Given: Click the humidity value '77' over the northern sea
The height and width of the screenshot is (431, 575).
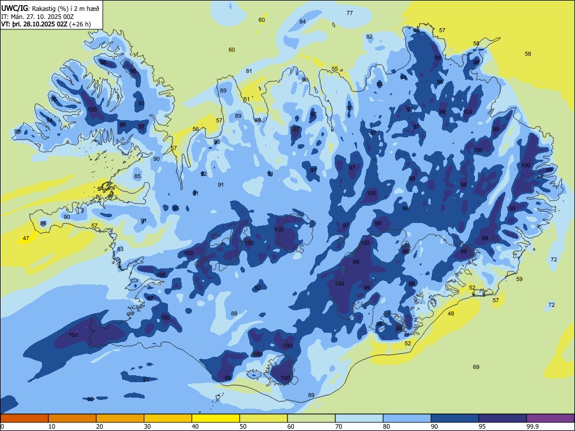Looking at the screenshot, I should [x=350, y=13].
